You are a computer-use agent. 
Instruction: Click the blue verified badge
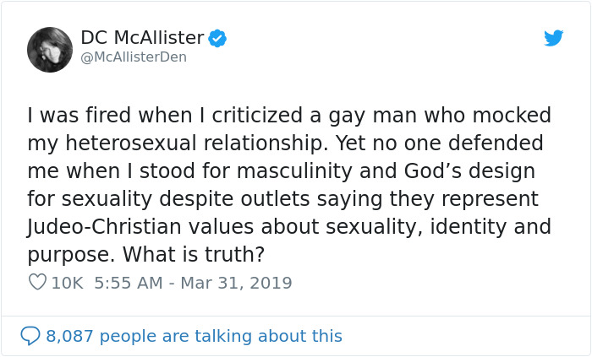218,38
